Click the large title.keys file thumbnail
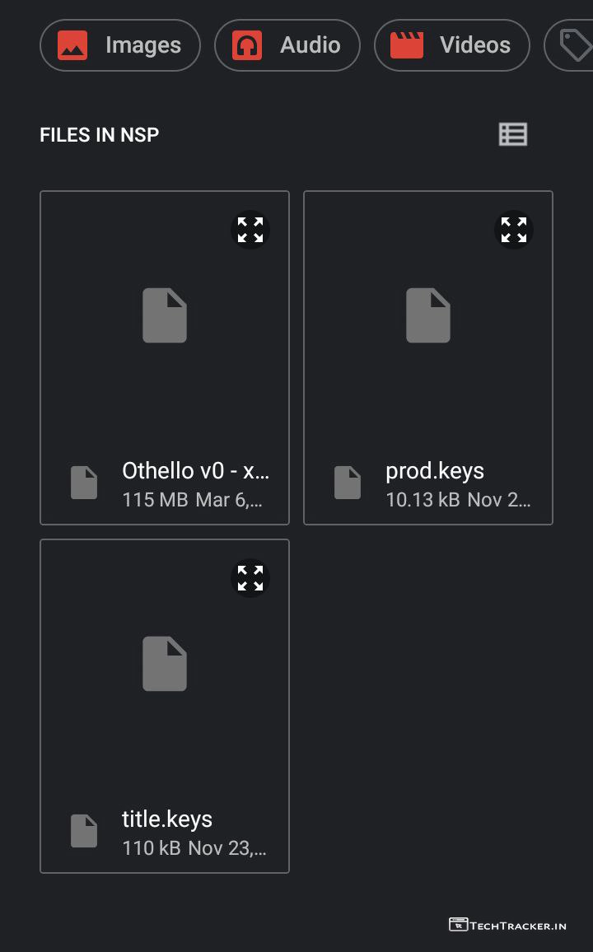This screenshot has width=593, height=952. pyautogui.click(x=165, y=664)
